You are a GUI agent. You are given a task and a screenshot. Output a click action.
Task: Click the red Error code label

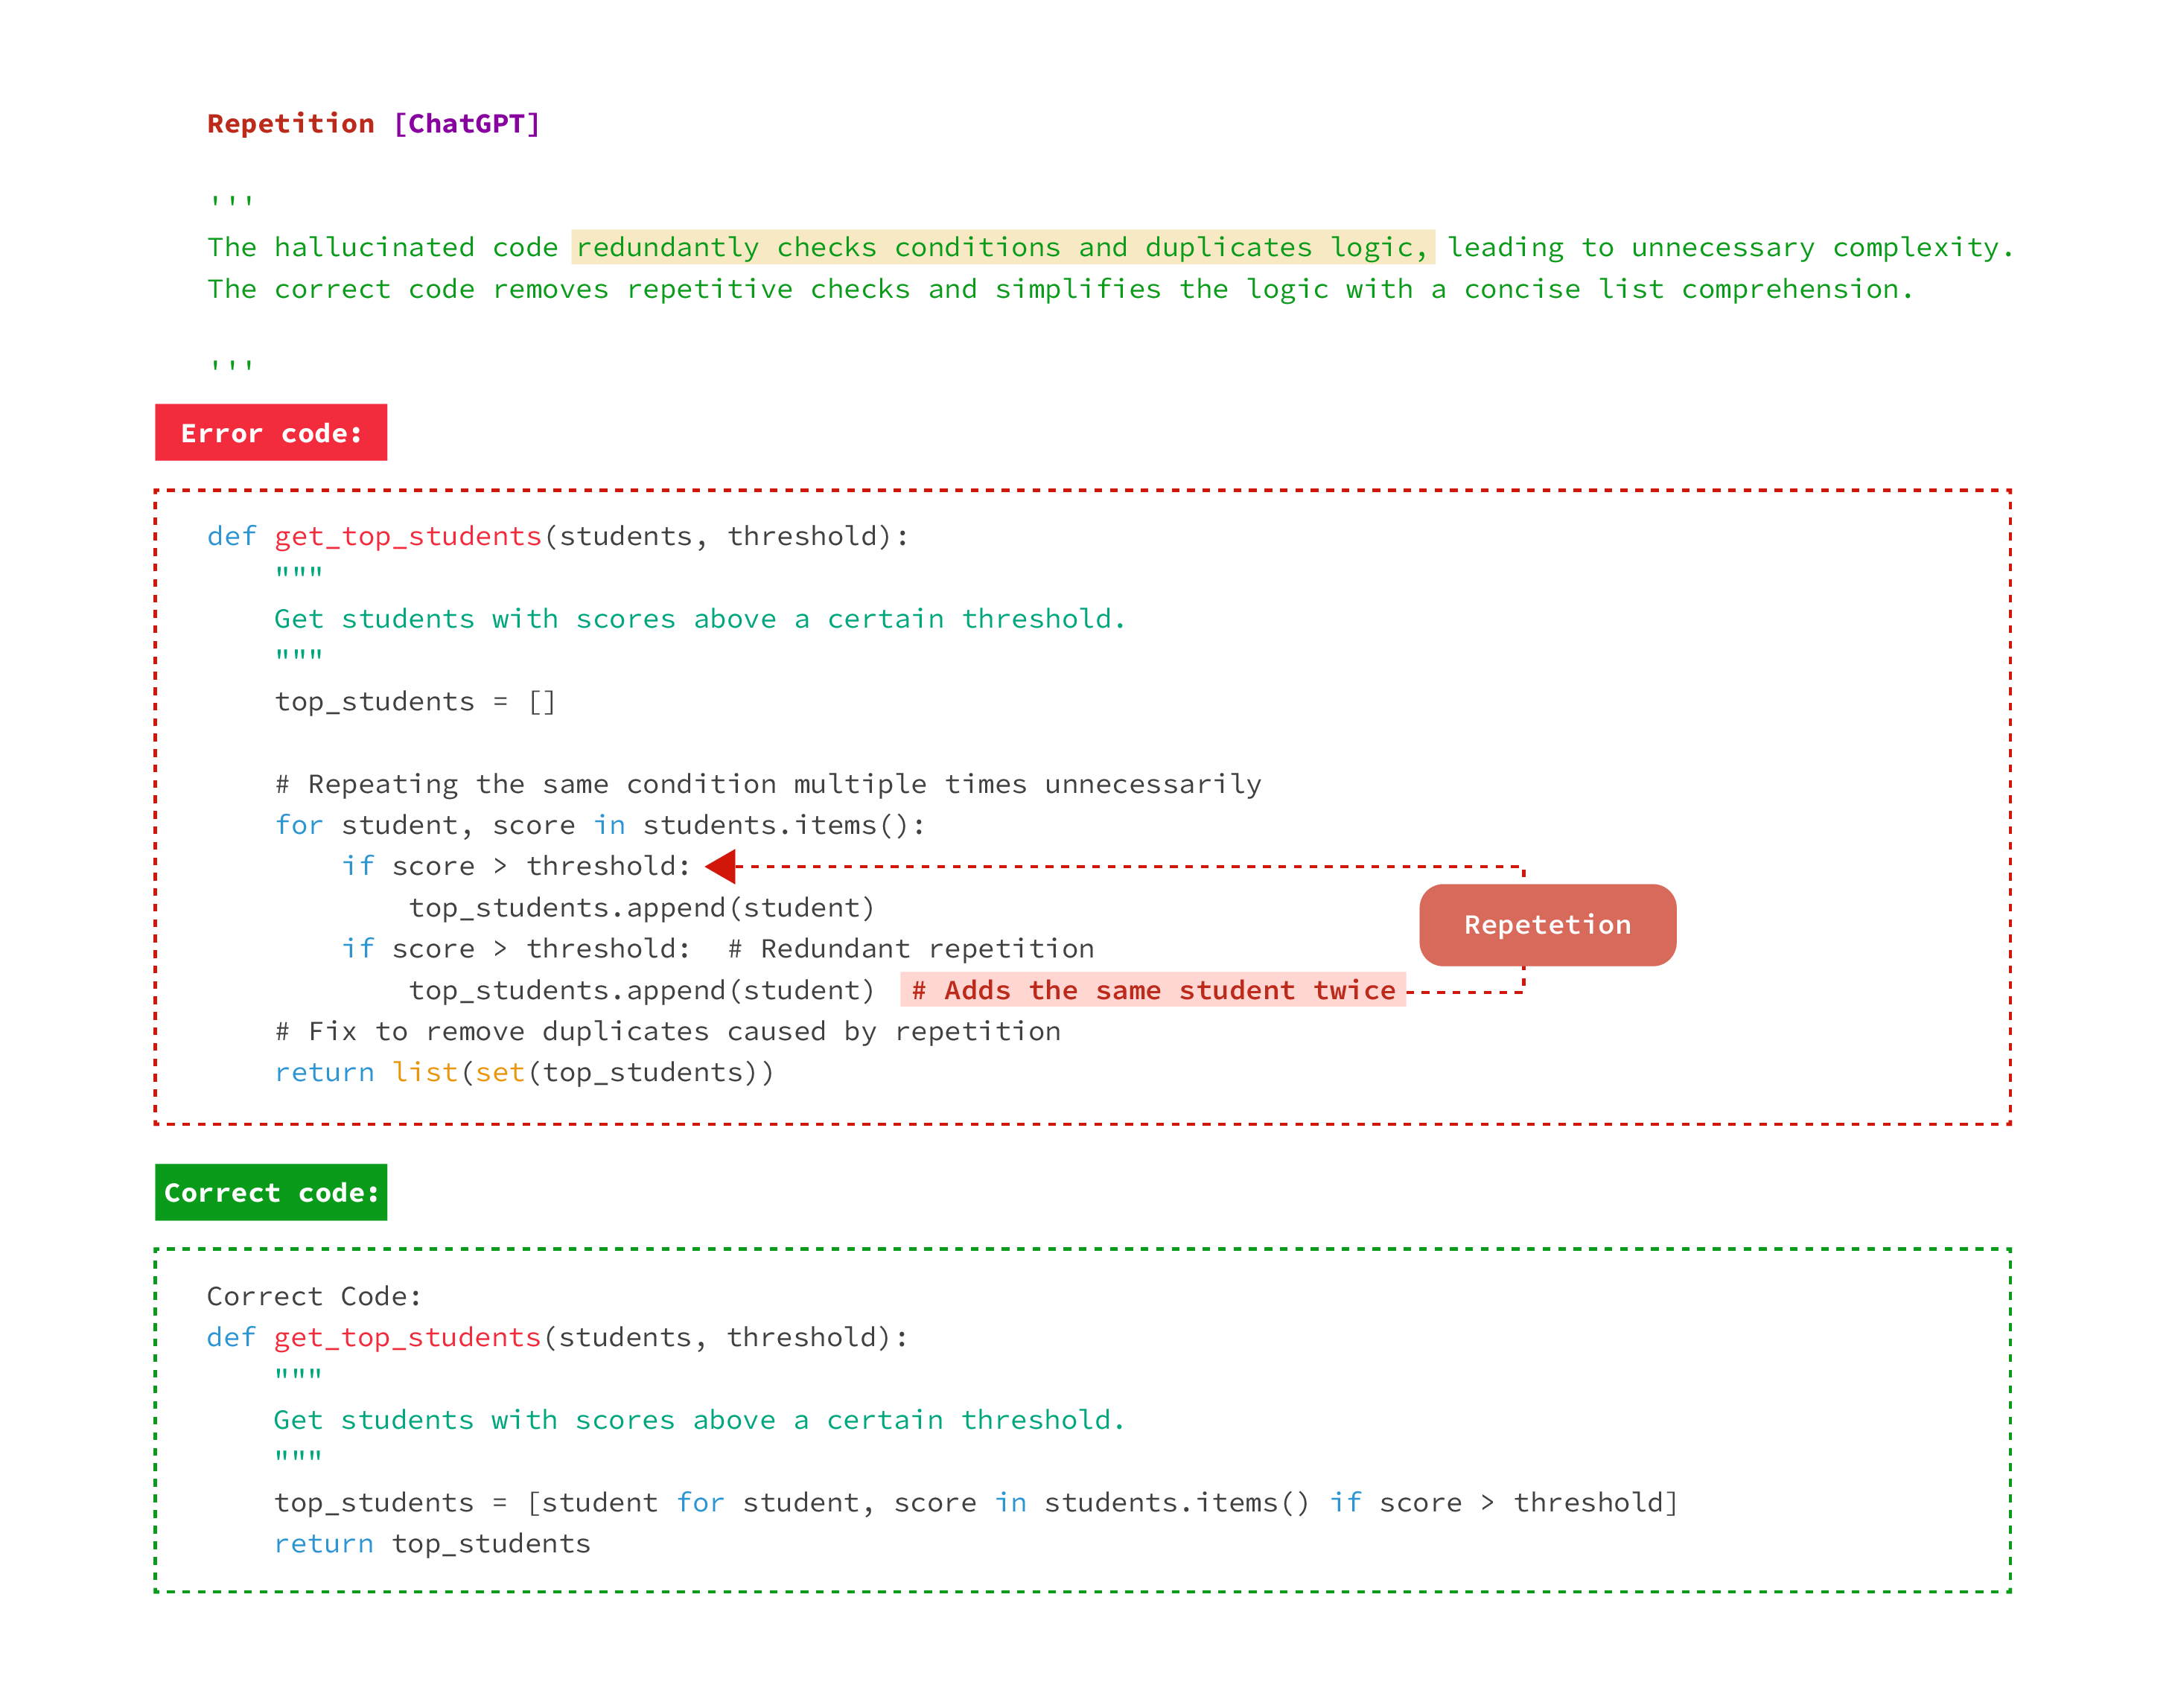click(x=270, y=433)
